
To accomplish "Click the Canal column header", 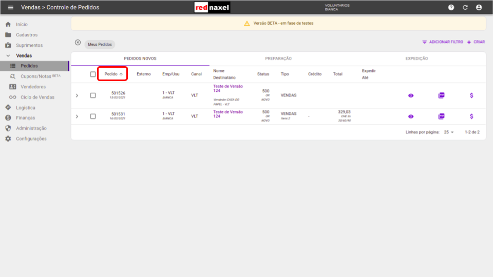I will pyautogui.click(x=196, y=74).
